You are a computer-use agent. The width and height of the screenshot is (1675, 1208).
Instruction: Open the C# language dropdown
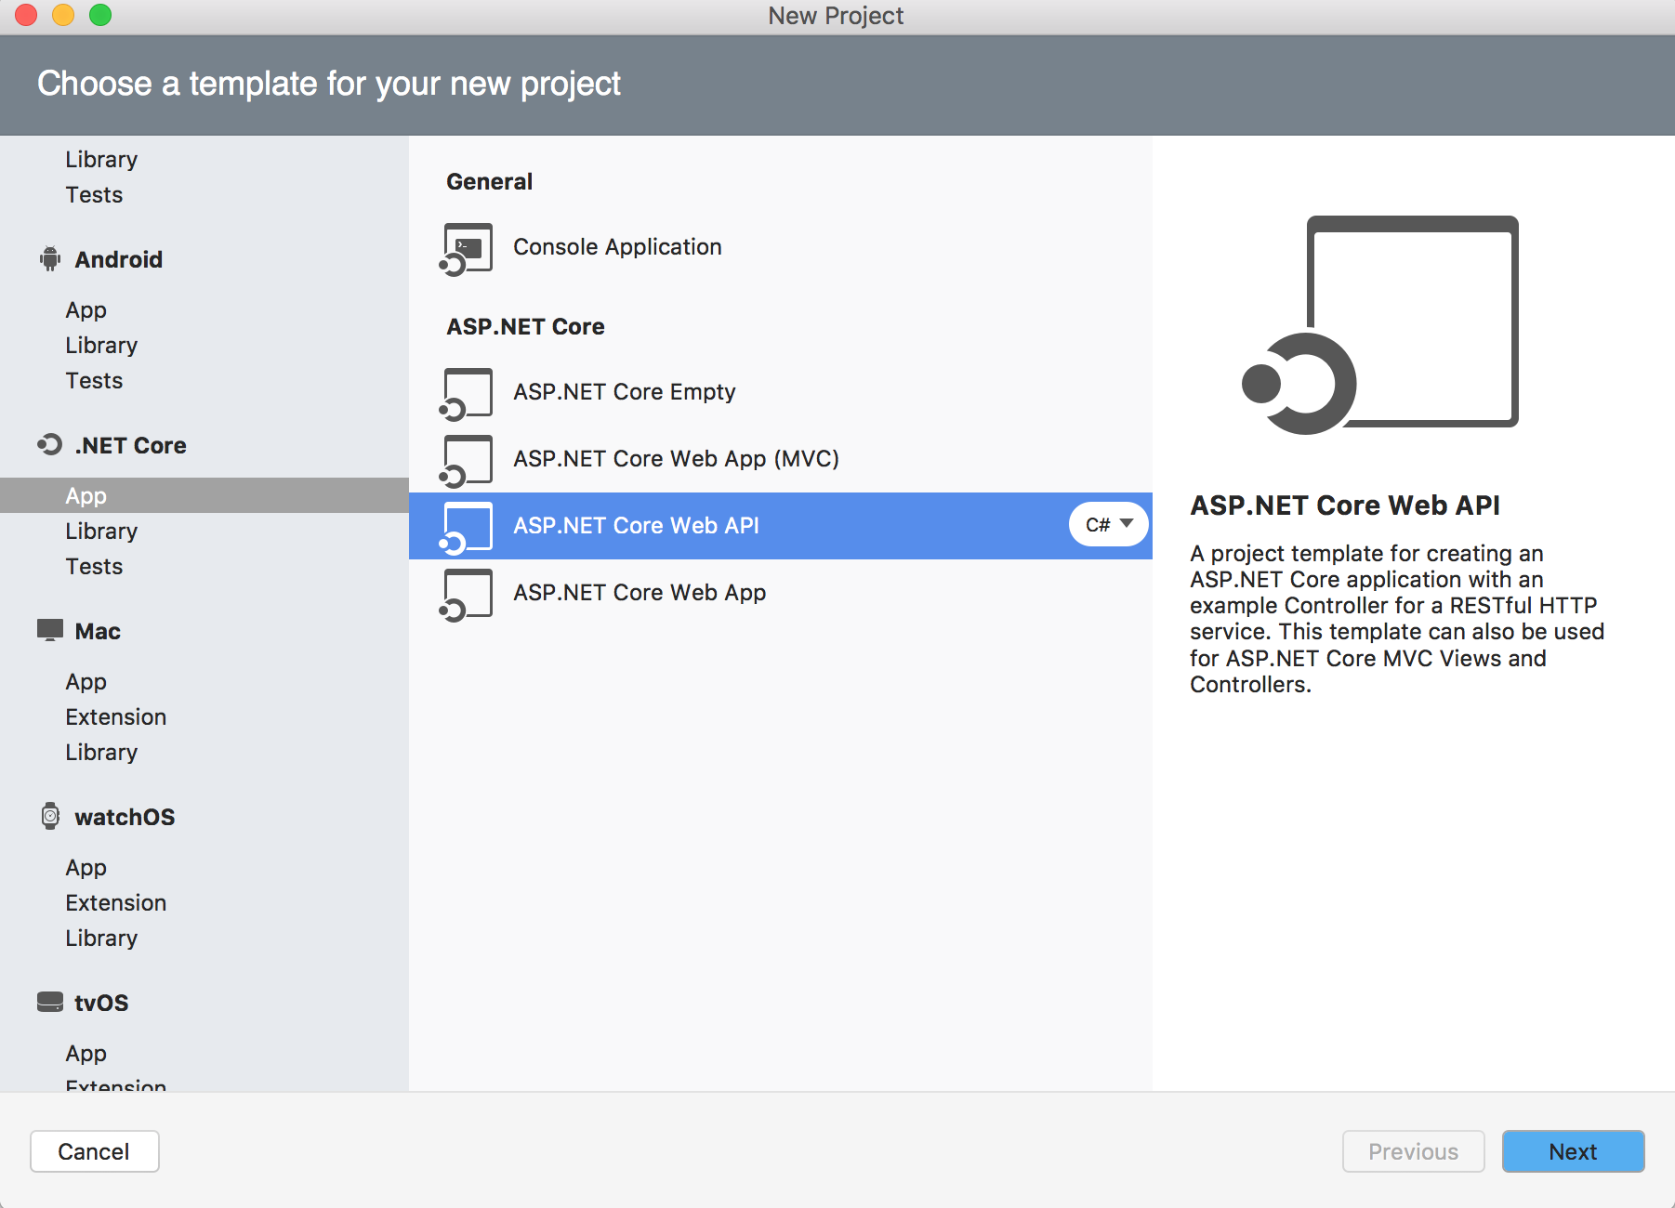[x=1109, y=524]
